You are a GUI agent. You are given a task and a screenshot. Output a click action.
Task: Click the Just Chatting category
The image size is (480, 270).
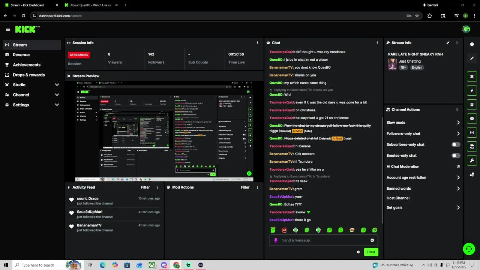(x=409, y=61)
